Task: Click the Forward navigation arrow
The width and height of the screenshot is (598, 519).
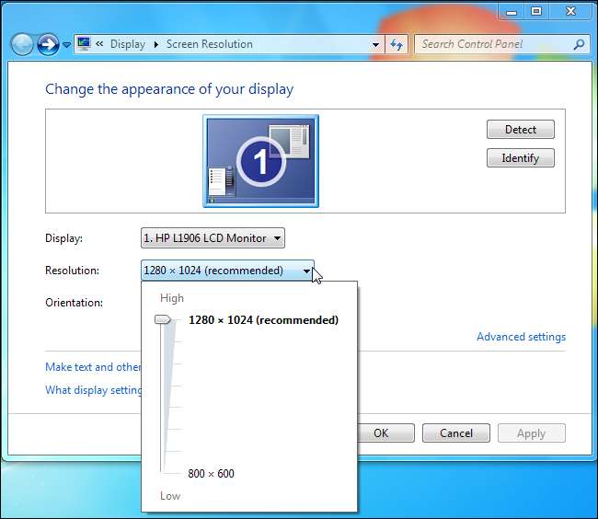Action: pos(48,43)
